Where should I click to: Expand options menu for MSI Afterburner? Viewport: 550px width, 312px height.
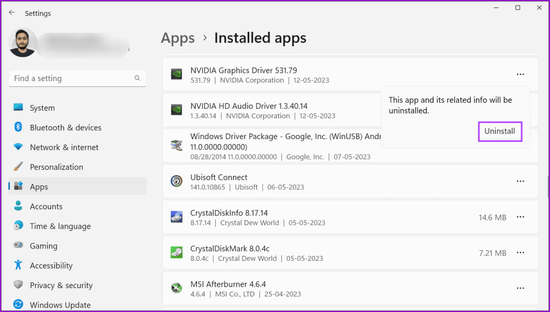520,288
